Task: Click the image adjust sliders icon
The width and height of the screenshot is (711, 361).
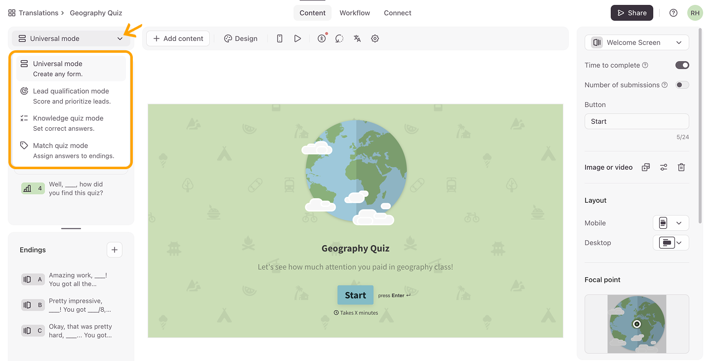Action: [664, 167]
